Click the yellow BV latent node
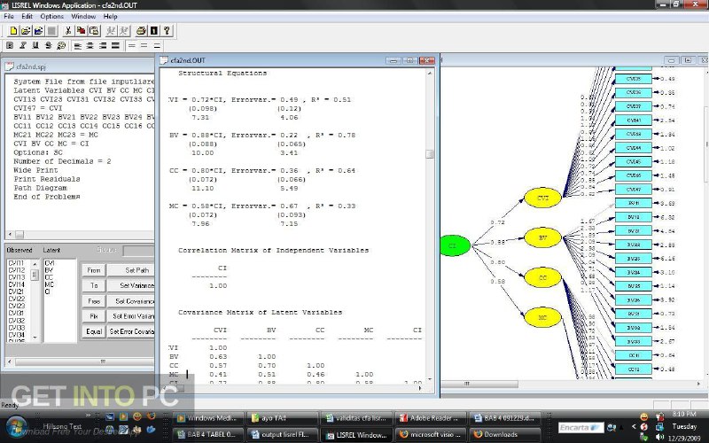709x443 pixels. point(542,237)
